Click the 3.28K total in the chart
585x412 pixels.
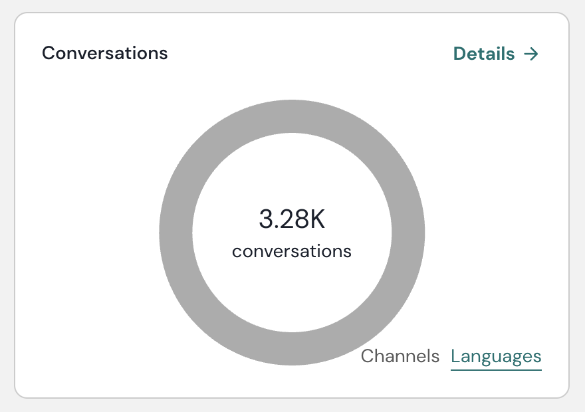coord(292,219)
